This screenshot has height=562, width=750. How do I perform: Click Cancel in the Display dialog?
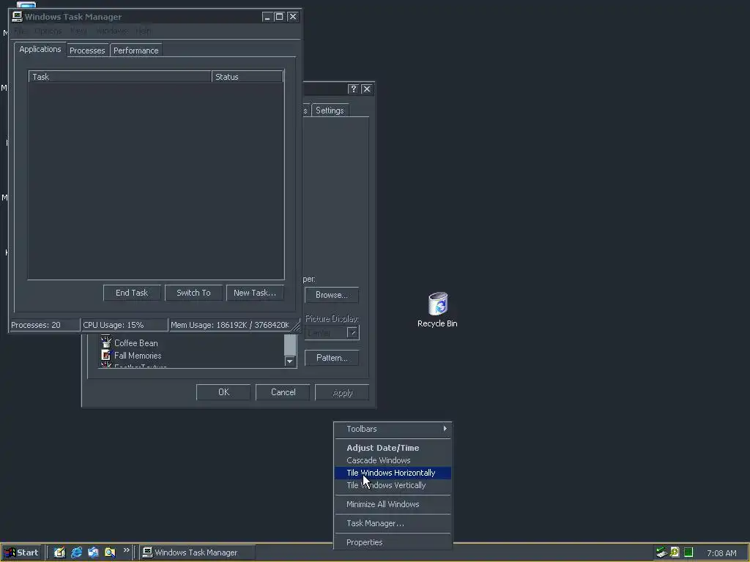point(283,392)
